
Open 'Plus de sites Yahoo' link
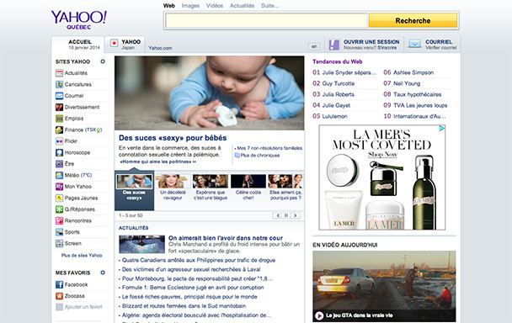pos(82,256)
